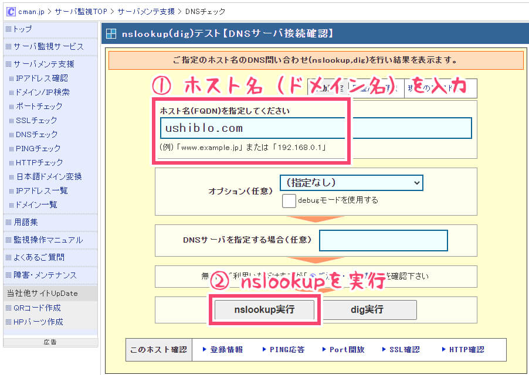The width and height of the screenshot is (529, 375).
Task: Click the nslookup実行 button
Action: coord(264,309)
